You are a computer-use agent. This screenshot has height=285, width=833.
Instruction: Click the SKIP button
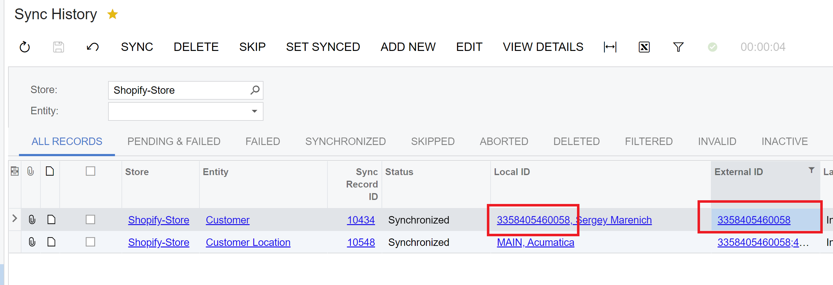253,47
